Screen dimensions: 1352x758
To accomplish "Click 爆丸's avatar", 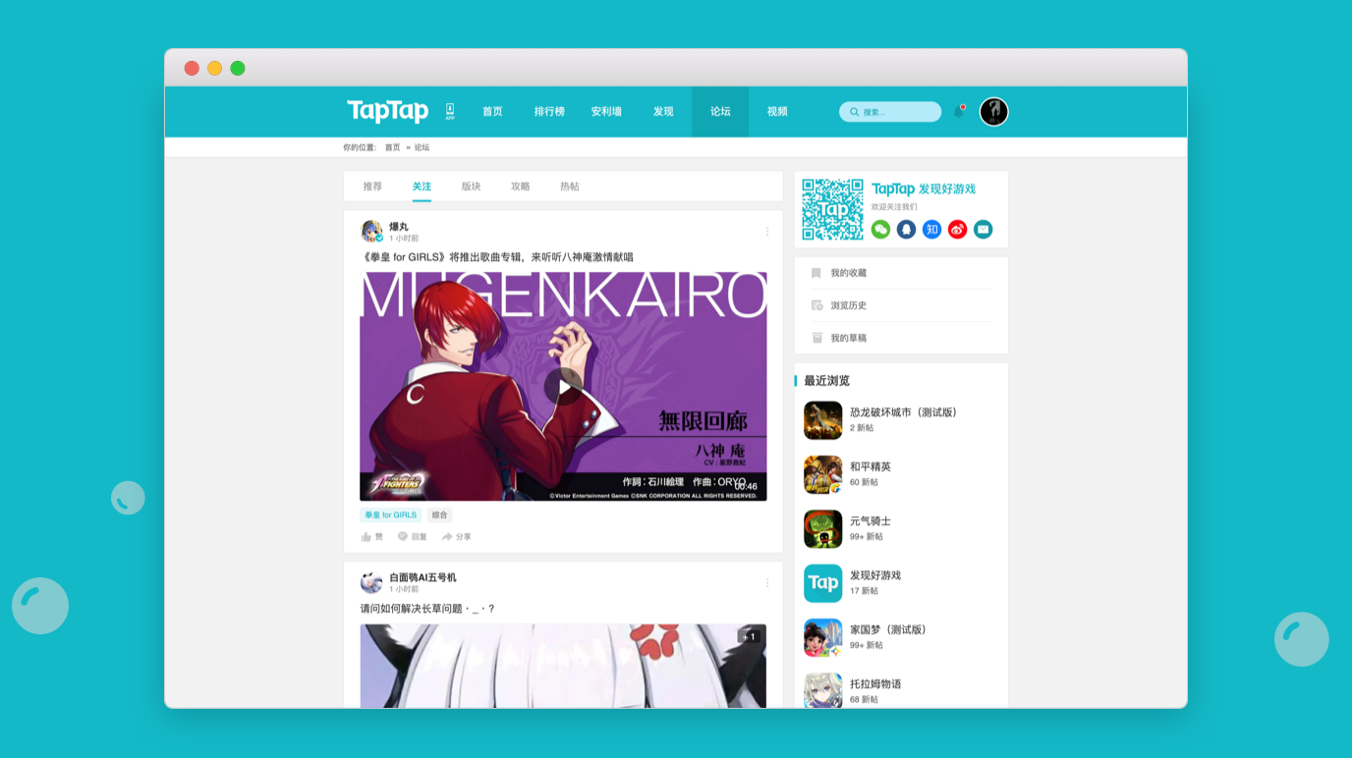I will coord(371,232).
